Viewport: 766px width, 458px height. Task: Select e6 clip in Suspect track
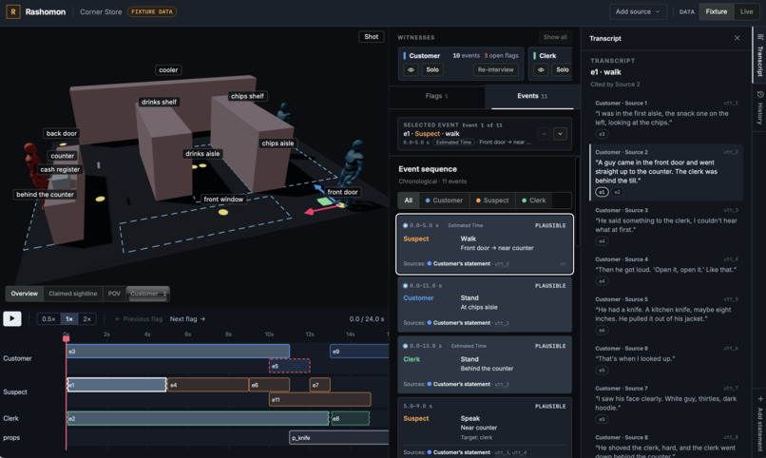coord(269,385)
